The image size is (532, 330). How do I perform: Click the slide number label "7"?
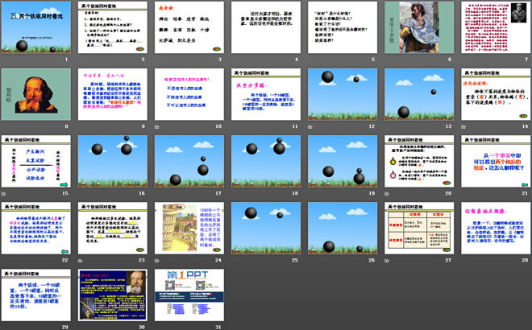coord(526,60)
